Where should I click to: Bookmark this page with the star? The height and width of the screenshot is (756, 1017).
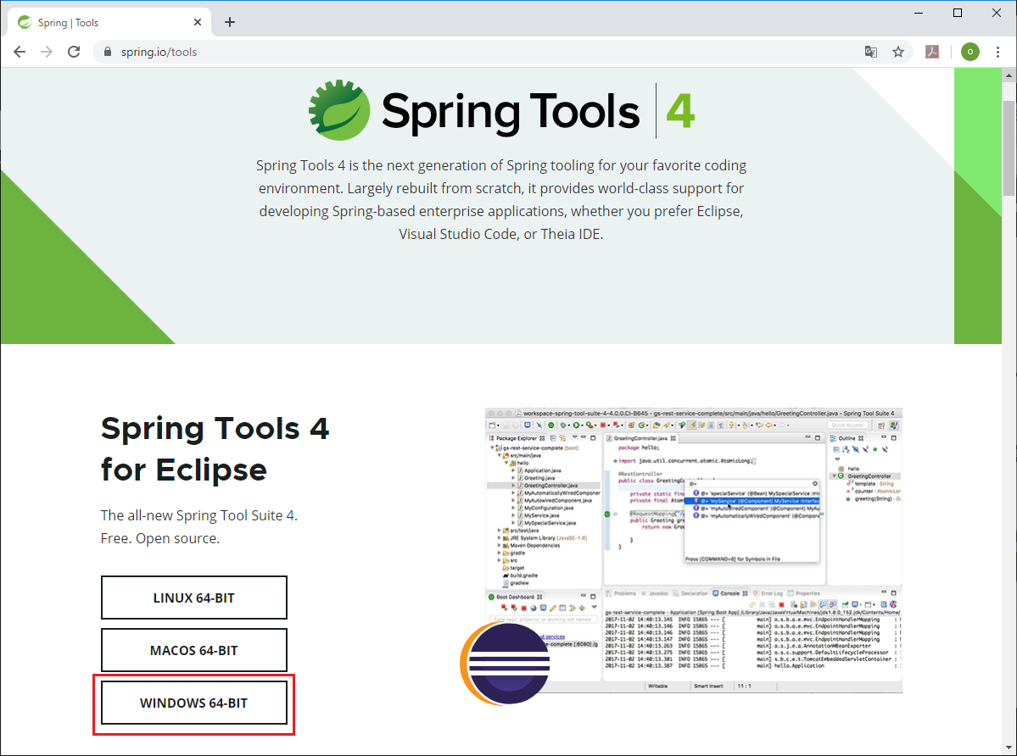[x=898, y=52]
